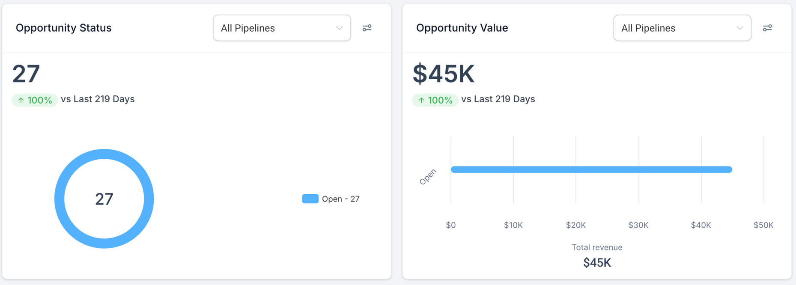Open the Opportunity Value filter settings icon

point(767,28)
